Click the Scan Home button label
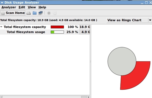This screenshot has height=98, width=152. (15, 13)
